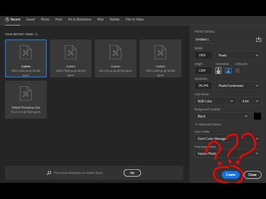266x199 pixels.
Task: Click the black background color swatch
Action: coord(257,116)
